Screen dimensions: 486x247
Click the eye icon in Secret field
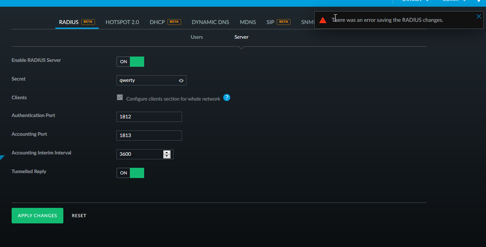[181, 81]
